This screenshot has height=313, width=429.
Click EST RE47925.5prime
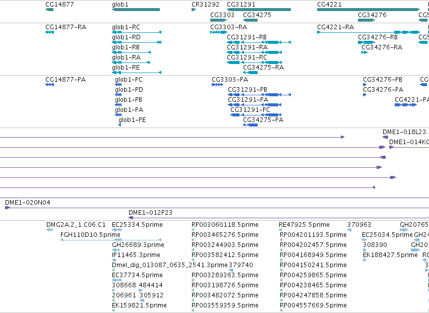tap(280, 230)
